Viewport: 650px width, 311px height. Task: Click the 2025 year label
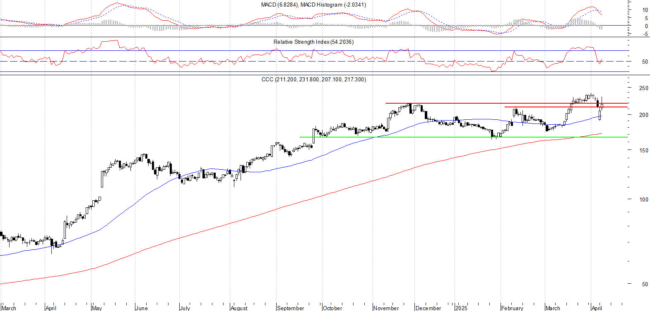[x=461, y=308]
